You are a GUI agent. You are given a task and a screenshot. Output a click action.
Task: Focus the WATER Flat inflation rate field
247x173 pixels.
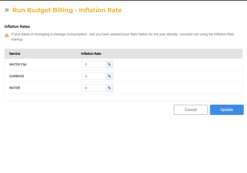94,65
